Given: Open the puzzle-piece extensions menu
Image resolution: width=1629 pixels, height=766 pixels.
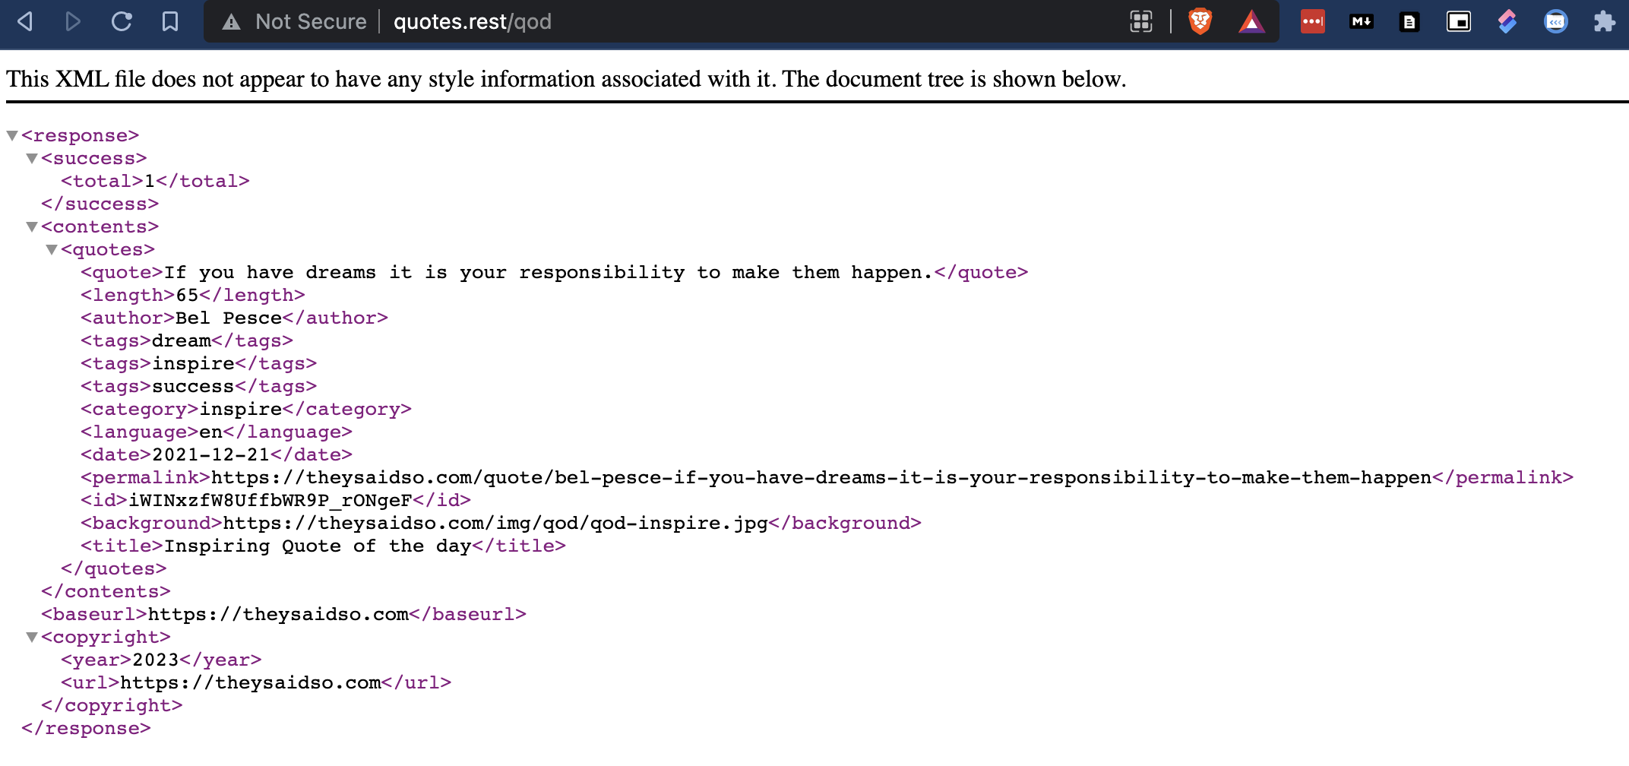Looking at the screenshot, I should point(1605,21).
